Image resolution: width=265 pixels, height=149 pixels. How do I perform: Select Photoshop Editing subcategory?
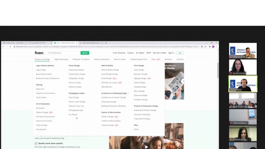pos(76,70)
